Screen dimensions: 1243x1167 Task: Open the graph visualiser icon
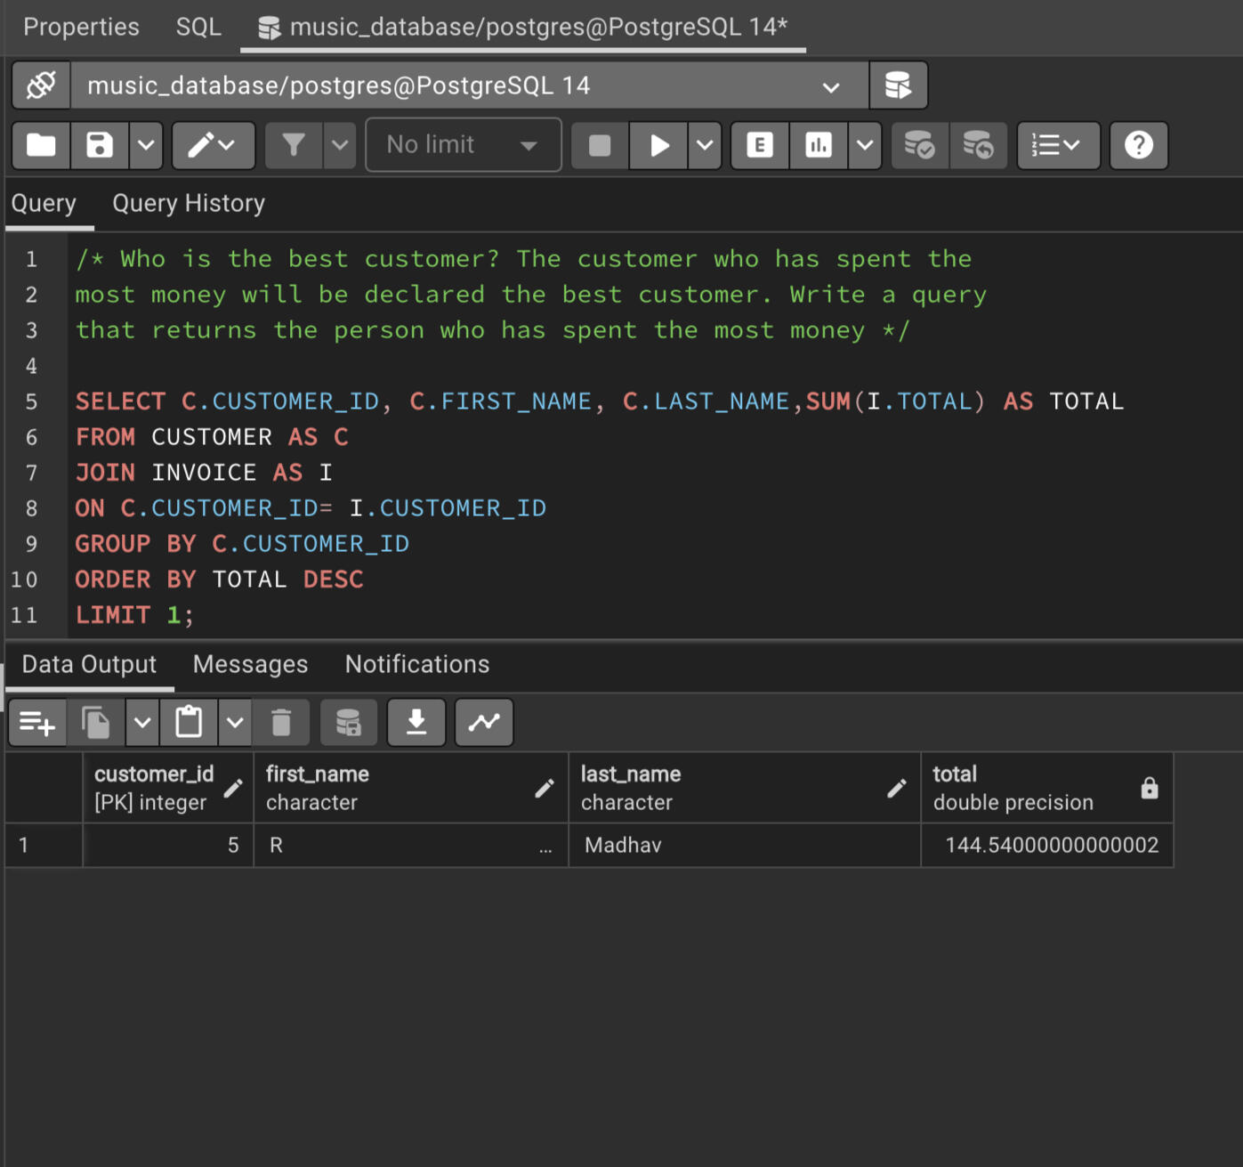click(x=484, y=722)
